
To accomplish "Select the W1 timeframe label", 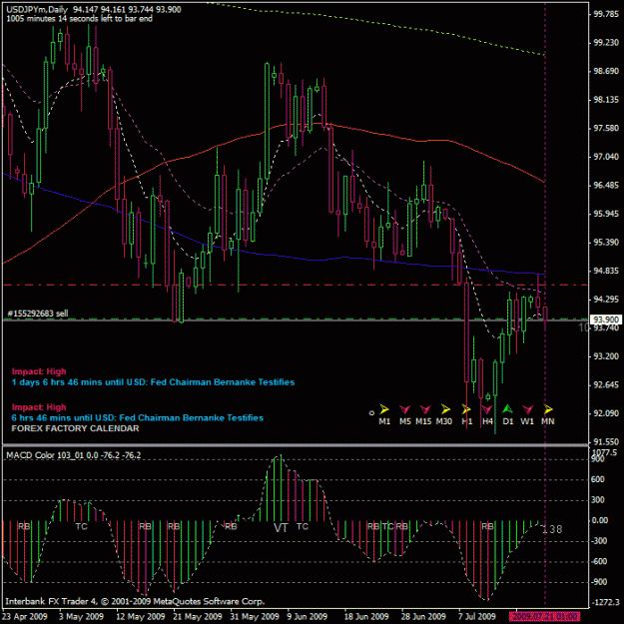I will pyautogui.click(x=527, y=421).
